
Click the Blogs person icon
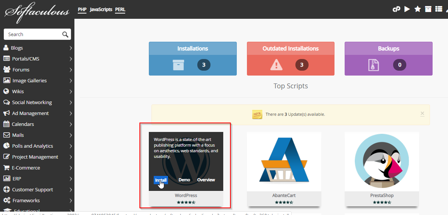point(6,47)
